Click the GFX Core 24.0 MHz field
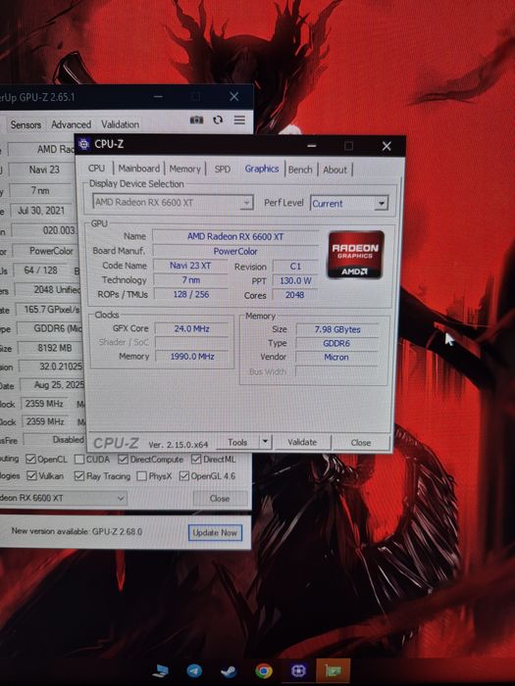515x686 pixels. [x=192, y=328]
